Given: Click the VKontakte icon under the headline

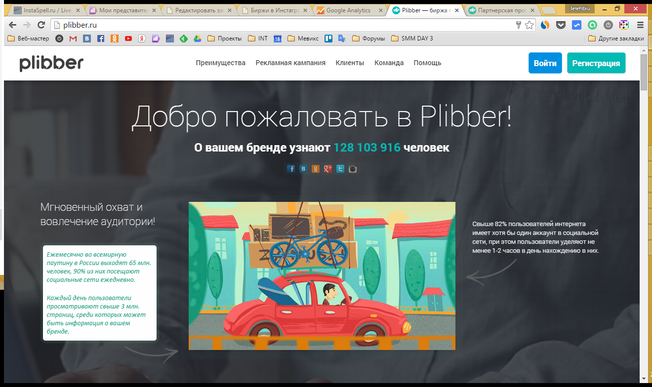Looking at the screenshot, I should coord(303,169).
